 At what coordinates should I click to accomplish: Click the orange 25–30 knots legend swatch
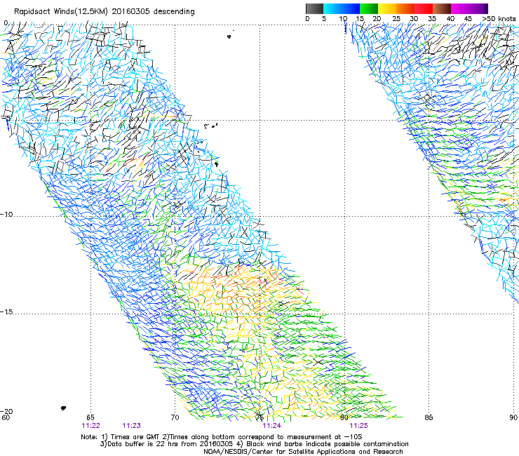[405, 8]
